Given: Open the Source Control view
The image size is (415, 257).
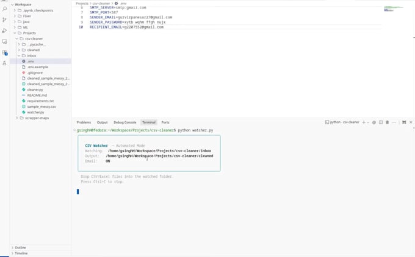Looking at the screenshot, I should coord(4,20).
